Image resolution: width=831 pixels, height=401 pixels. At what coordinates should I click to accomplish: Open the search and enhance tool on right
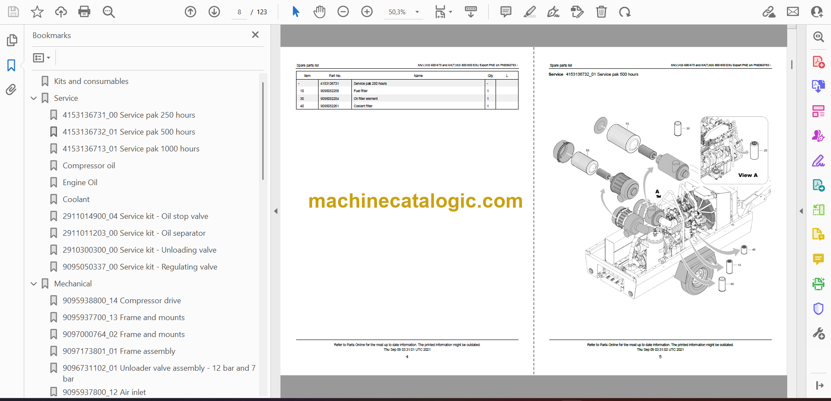[818, 37]
